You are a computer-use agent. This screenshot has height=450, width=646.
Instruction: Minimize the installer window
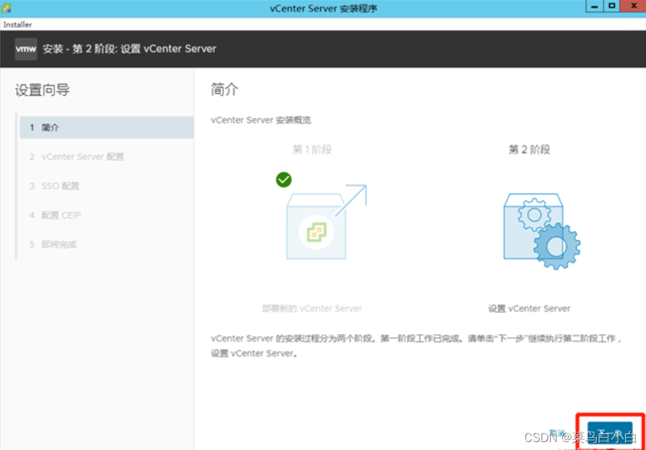pos(594,6)
